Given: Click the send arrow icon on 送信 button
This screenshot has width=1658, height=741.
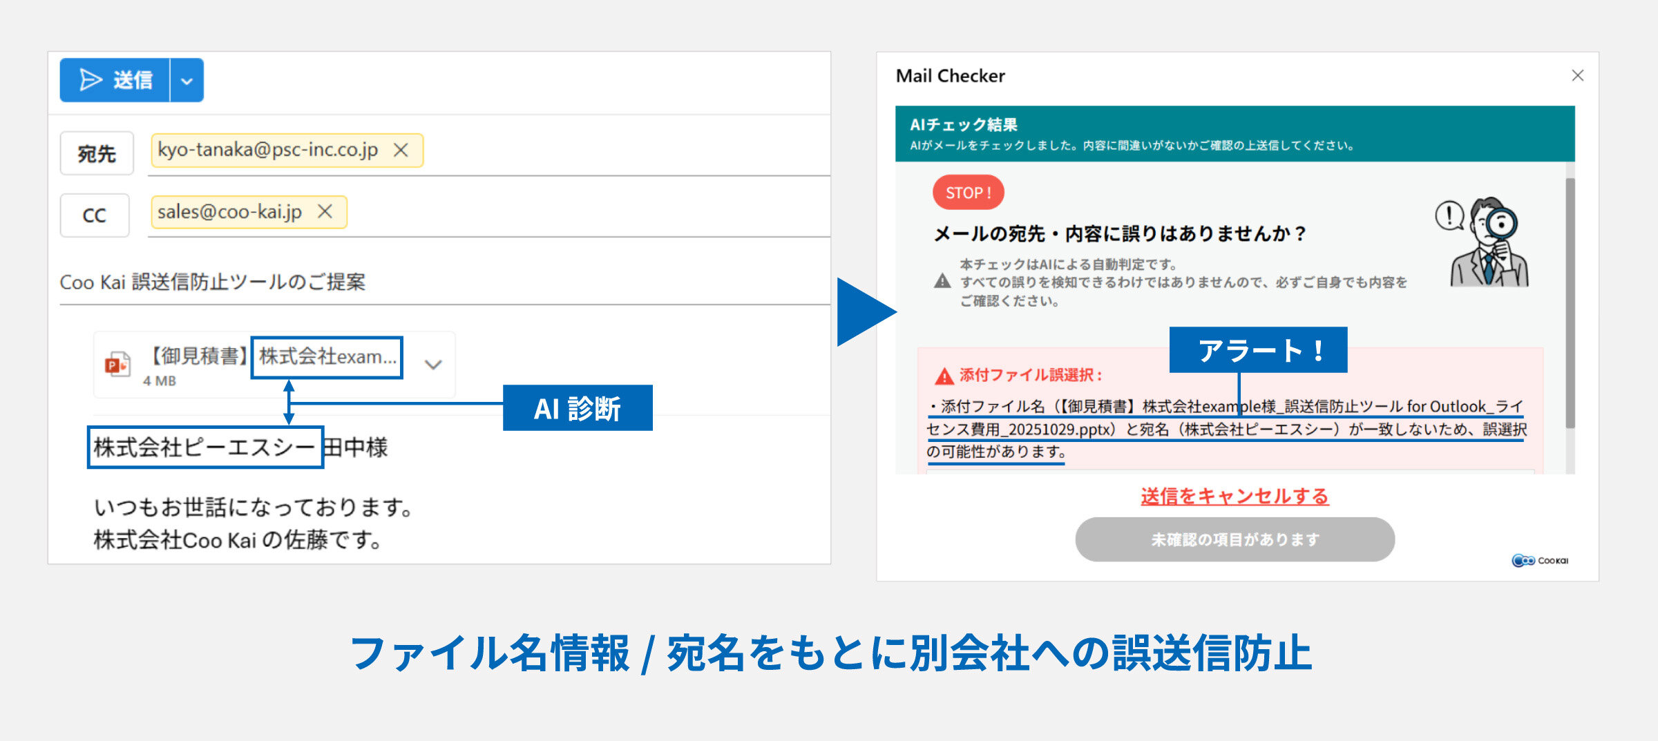Looking at the screenshot, I should pyautogui.click(x=90, y=79).
